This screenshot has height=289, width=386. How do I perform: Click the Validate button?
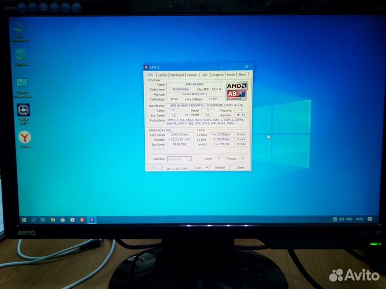click(220, 168)
